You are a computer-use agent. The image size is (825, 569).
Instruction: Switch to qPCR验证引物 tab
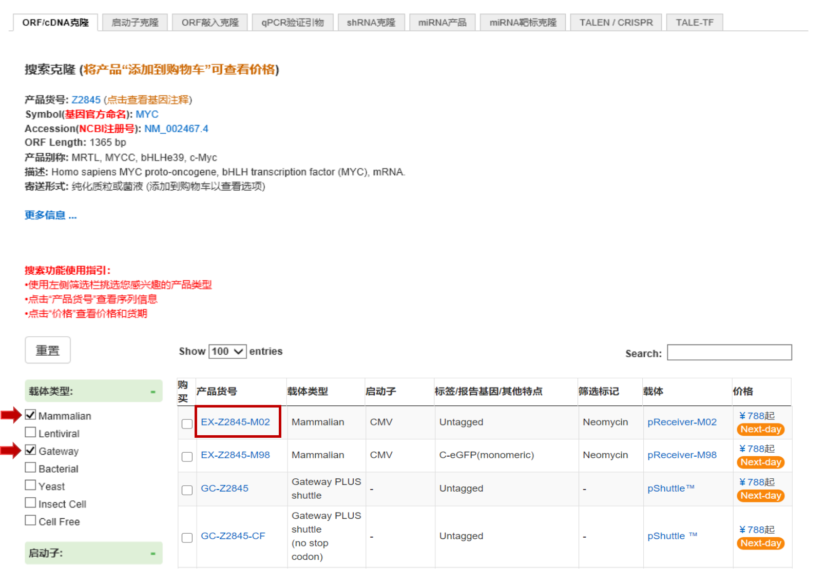(293, 23)
